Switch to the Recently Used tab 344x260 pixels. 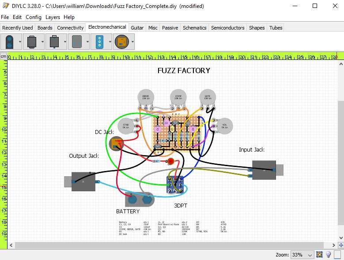coord(18,28)
